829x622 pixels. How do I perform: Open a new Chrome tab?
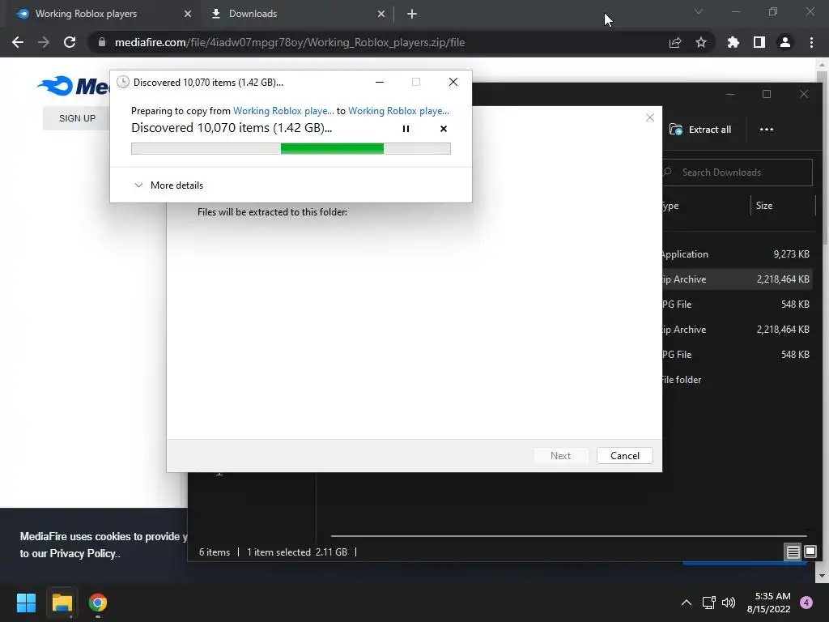coord(412,14)
